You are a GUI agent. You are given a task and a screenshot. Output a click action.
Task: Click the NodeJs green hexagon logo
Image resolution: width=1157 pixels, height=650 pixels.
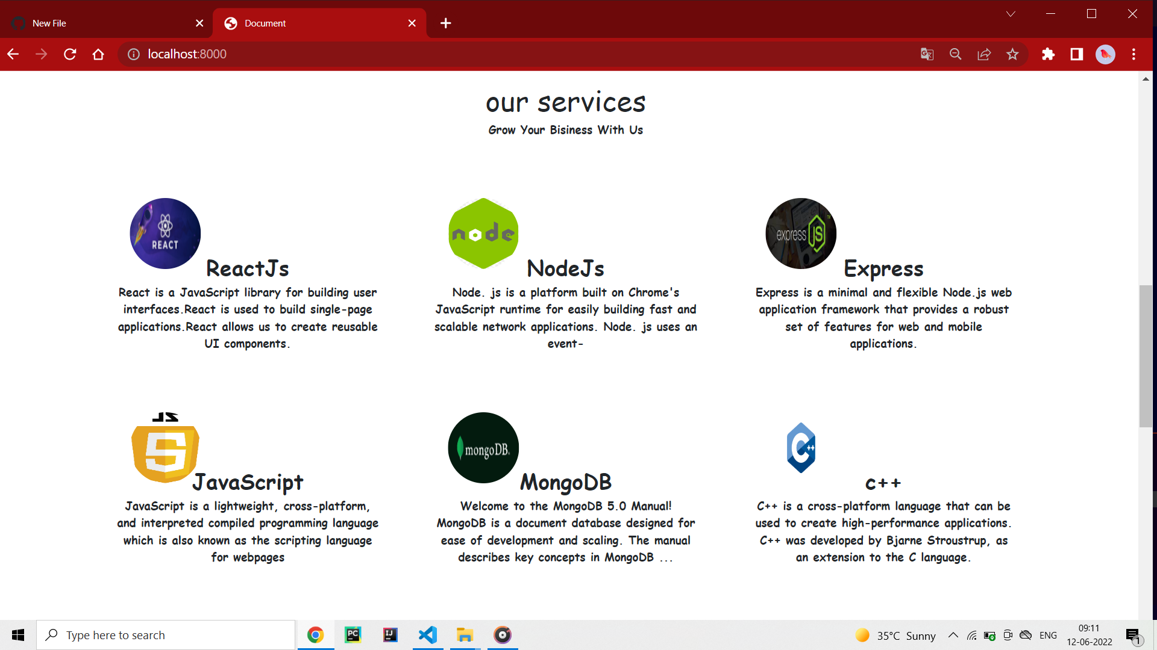click(x=483, y=234)
